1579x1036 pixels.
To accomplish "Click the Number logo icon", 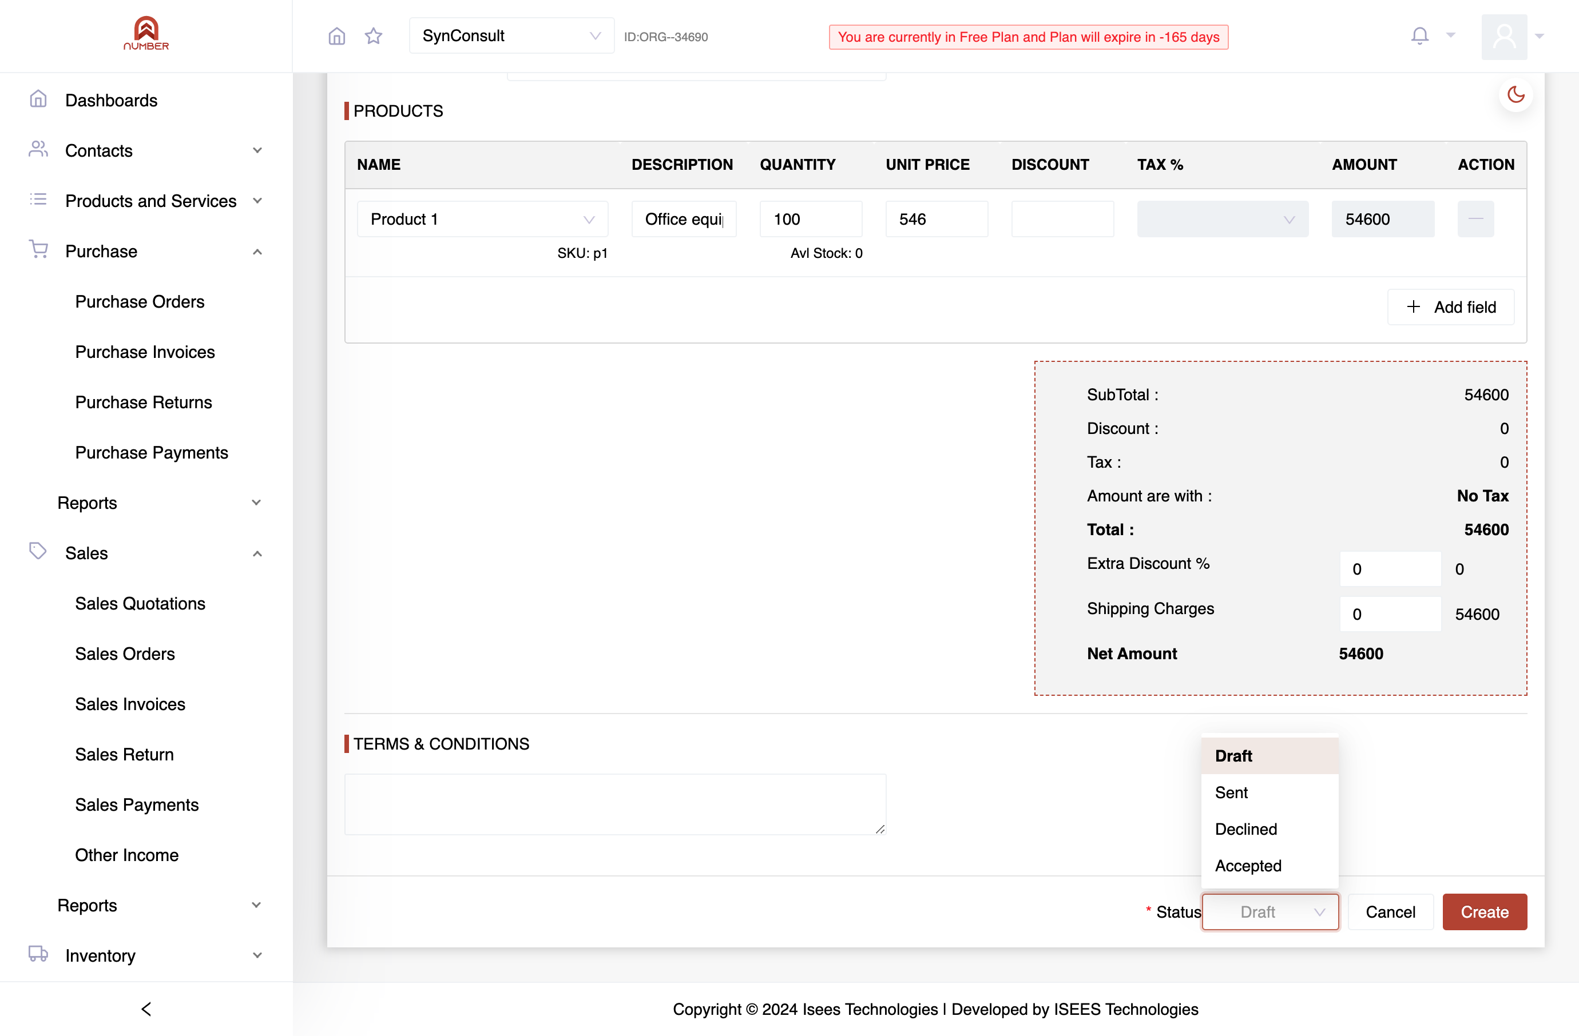I will coord(146,34).
